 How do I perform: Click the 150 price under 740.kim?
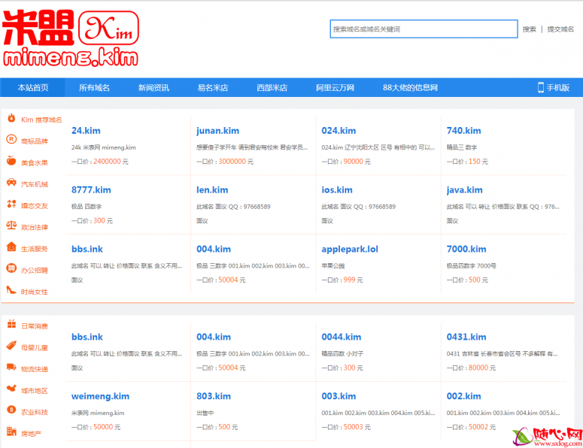[x=475, y=161]
